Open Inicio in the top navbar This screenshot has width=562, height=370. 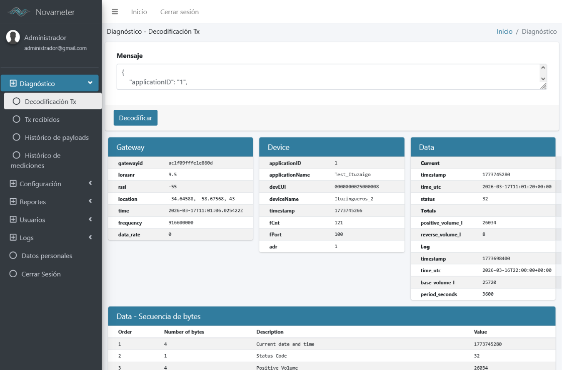(x=139, y=12)
